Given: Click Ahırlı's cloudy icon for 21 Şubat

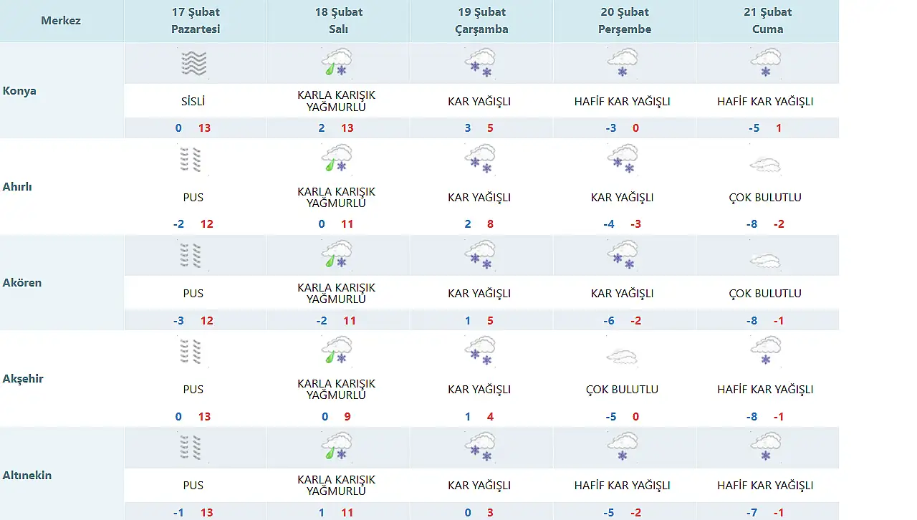Looking at the screenshot, I should click(x=765, y=165).
